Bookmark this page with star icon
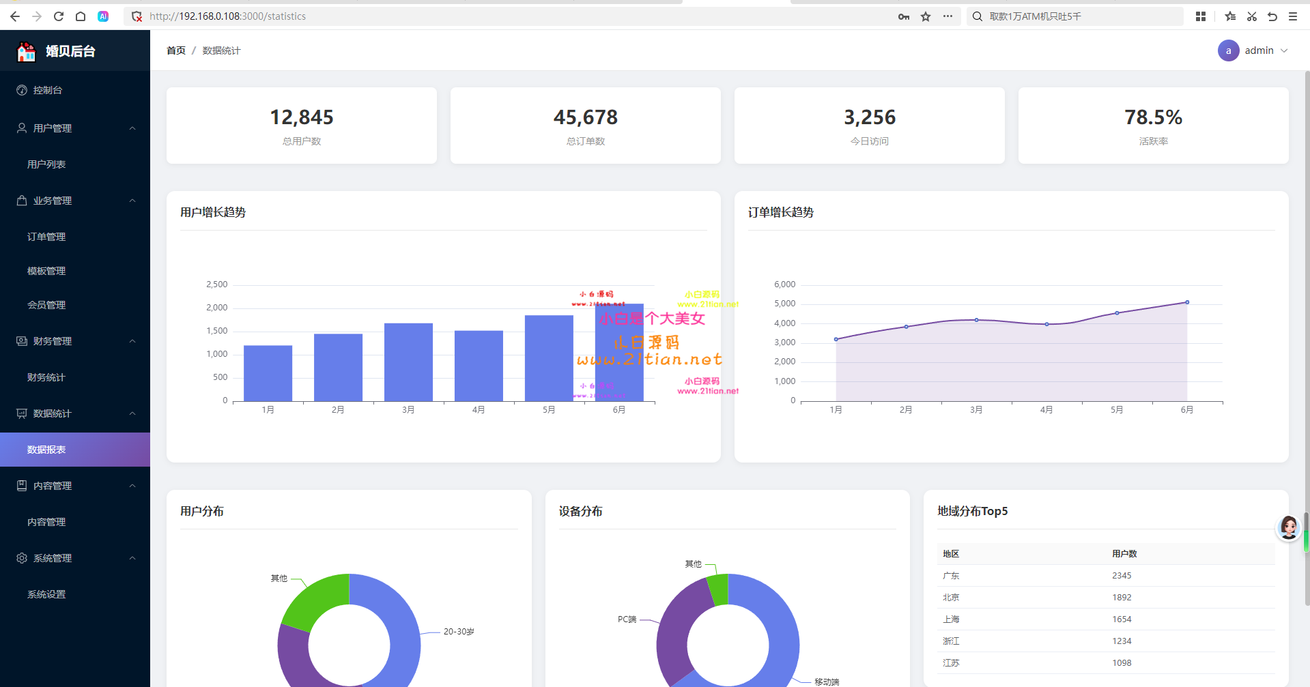Viewport: 1310px width, 687px height. point(926,16)
